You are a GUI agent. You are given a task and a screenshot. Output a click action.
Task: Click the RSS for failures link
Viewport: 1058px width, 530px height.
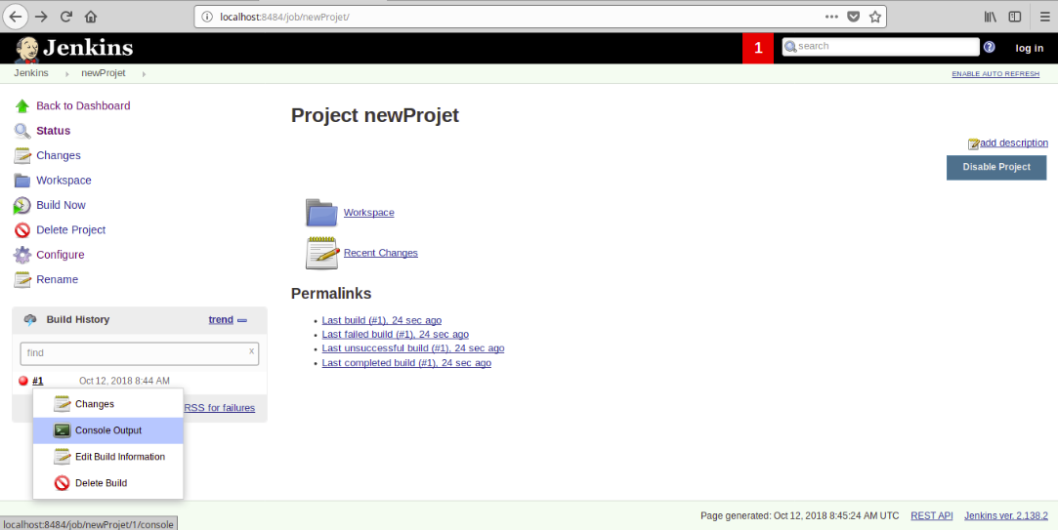click(x=219, y=408)
